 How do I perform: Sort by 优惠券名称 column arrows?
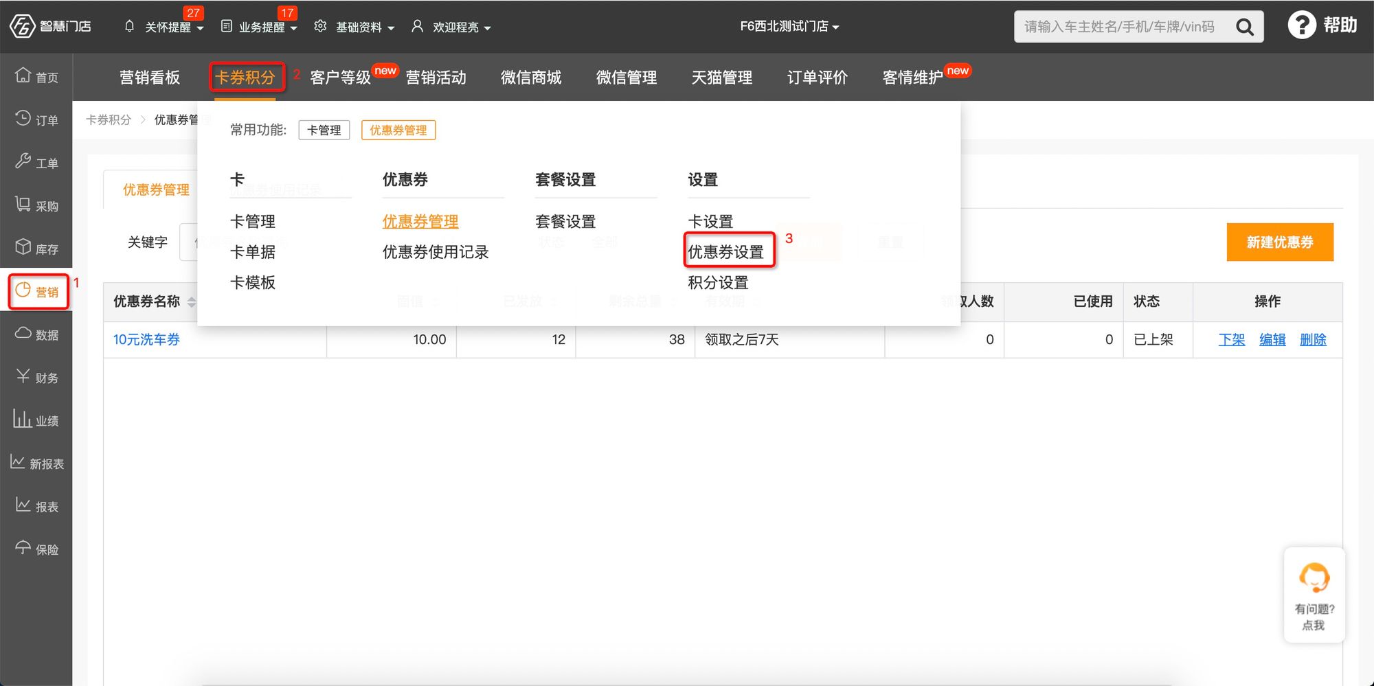(x=192, y=301)
